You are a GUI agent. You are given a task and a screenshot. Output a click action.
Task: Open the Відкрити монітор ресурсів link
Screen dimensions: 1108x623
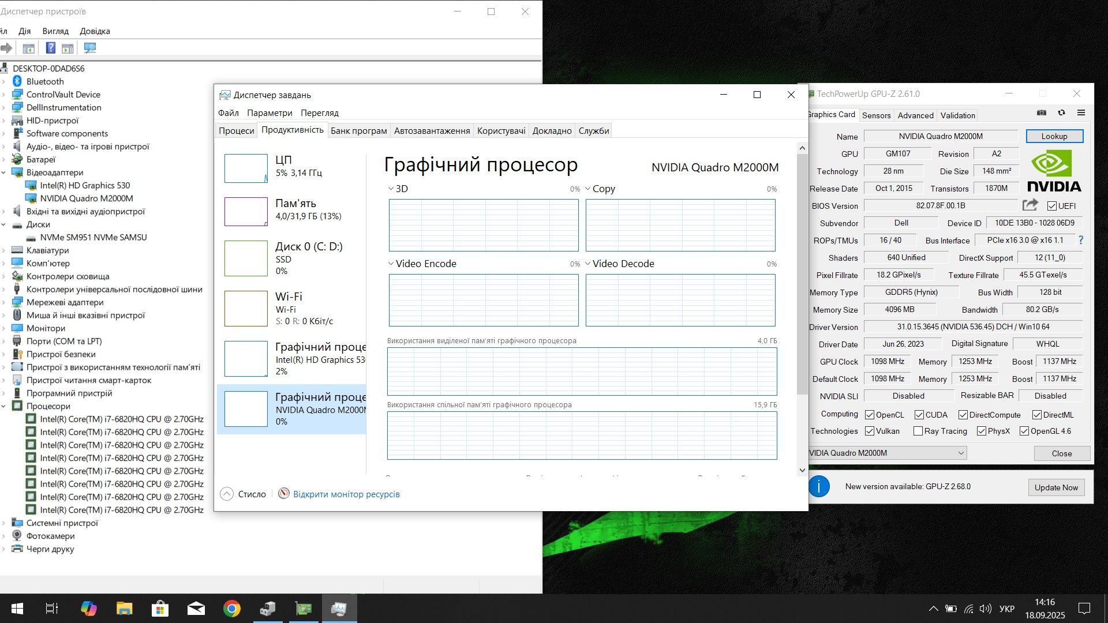pyautogui.click(x=346, y=494)
